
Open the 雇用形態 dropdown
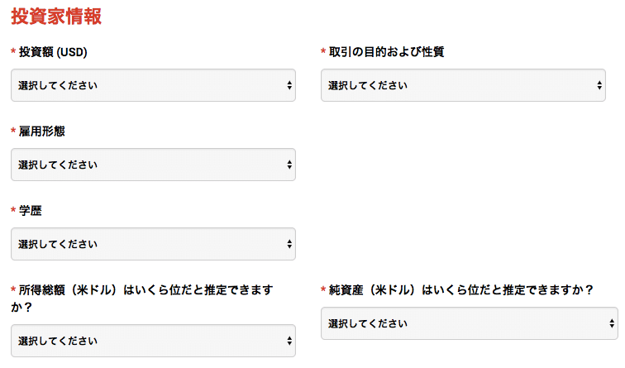153,165
